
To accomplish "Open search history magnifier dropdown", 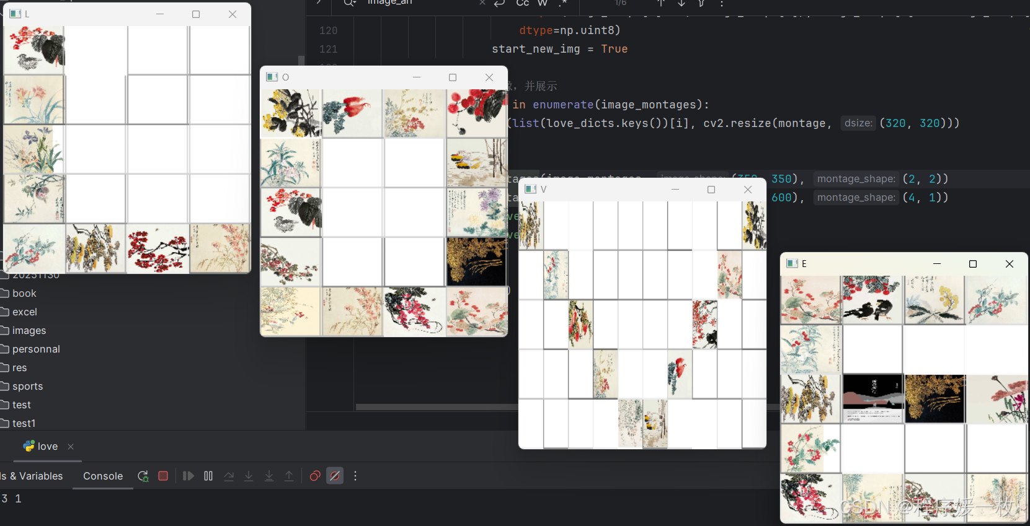I will pyautogui.click(x=350, y=3).
